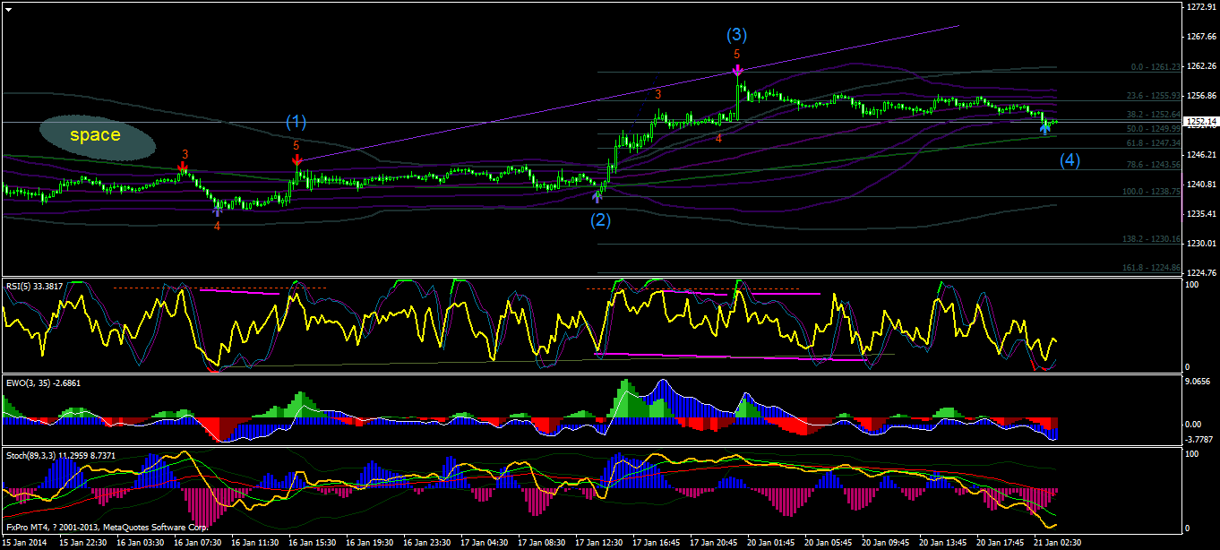Click the 20 Jan 05:45 time axis label
This screenshot has width=1220, height=550.
point(829,543)
